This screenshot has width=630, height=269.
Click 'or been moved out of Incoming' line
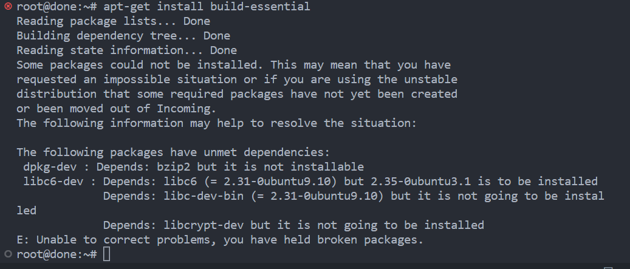[x=116, y=109]
